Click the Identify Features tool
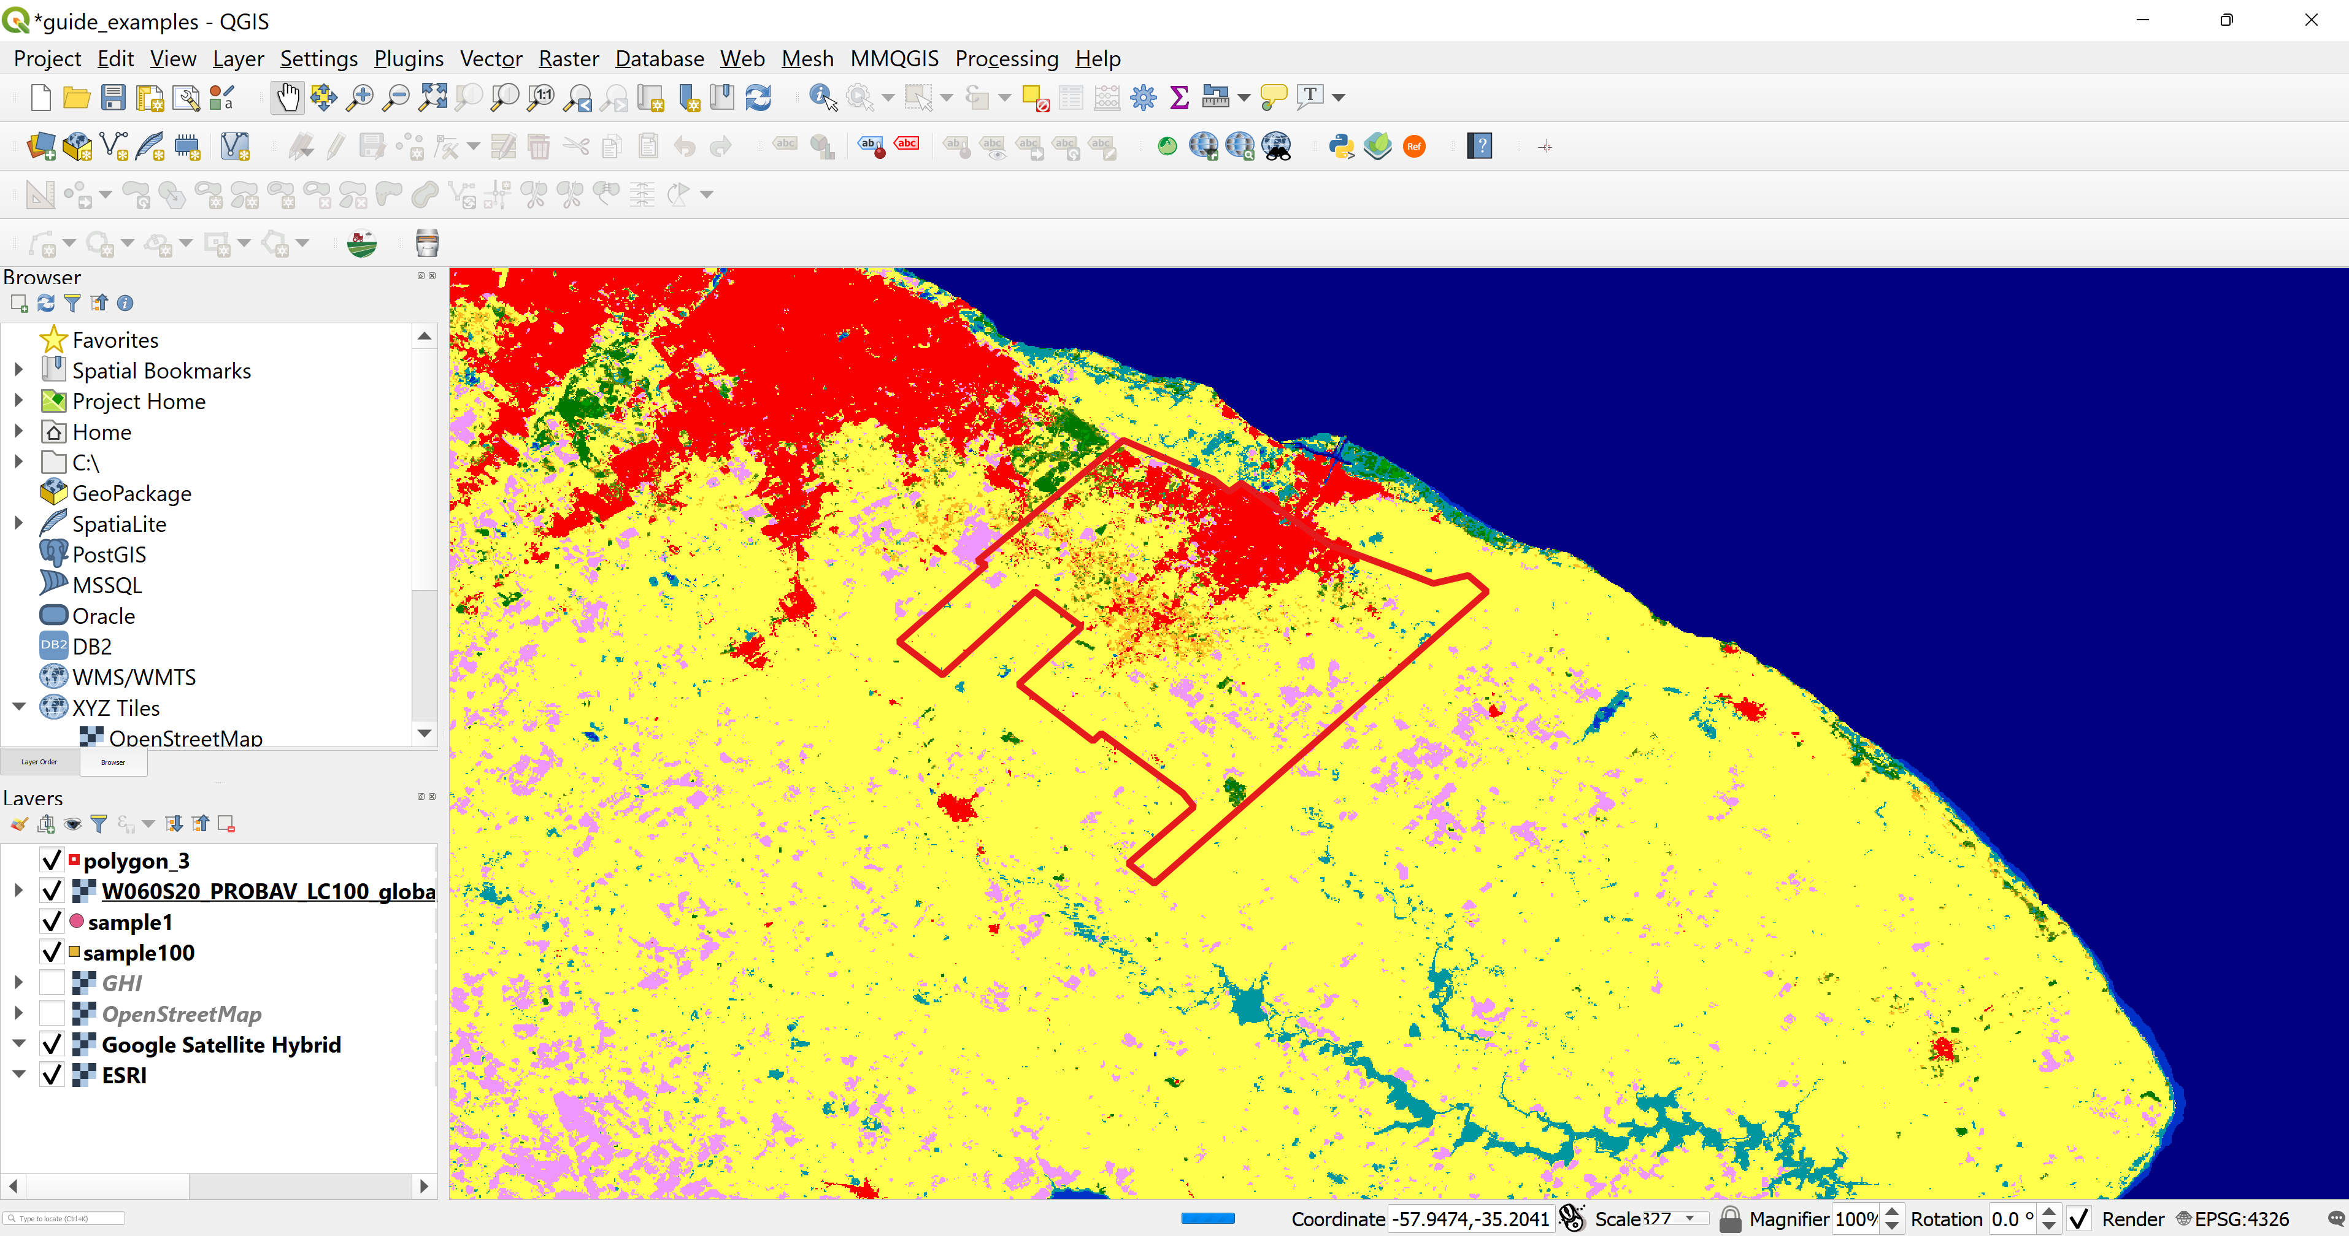The image size is (2349, 1236). pyautogui.click(x=823, y=97)
